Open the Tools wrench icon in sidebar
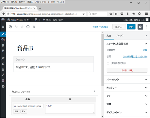 pos(3,75)
